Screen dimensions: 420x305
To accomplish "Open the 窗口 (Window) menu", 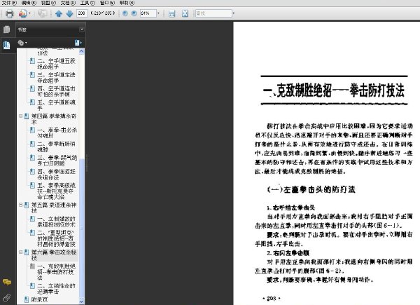I will [107, 3].
